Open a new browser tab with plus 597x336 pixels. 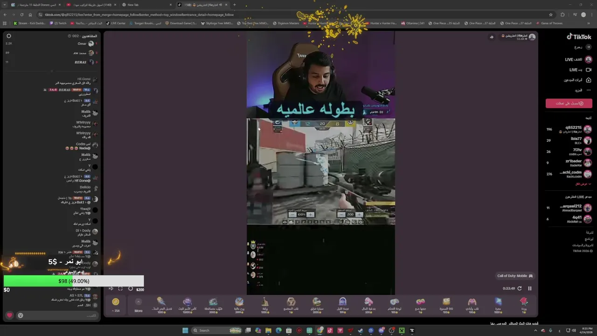234,5
